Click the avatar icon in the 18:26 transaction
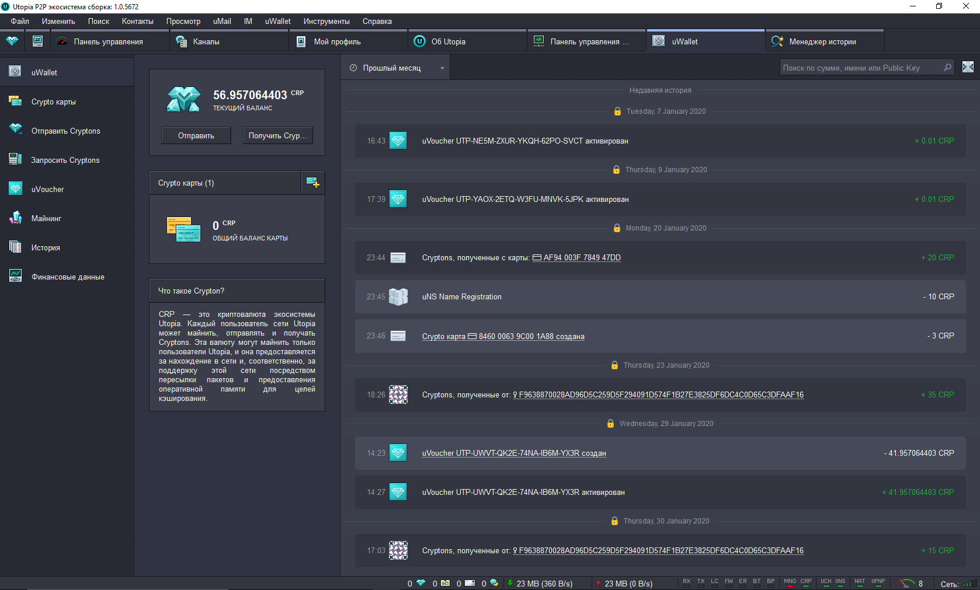Screen dimensions: 980x590 [x=398, y=395]
